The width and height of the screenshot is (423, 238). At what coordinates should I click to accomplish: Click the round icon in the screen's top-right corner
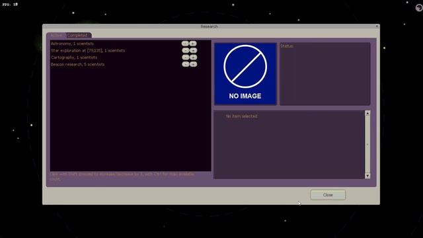[419, 8]
